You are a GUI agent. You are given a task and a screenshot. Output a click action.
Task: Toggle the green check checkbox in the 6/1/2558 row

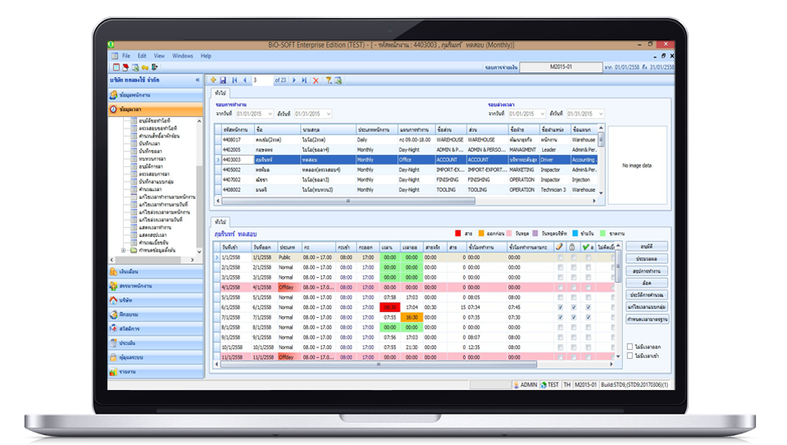pos(588,307)
